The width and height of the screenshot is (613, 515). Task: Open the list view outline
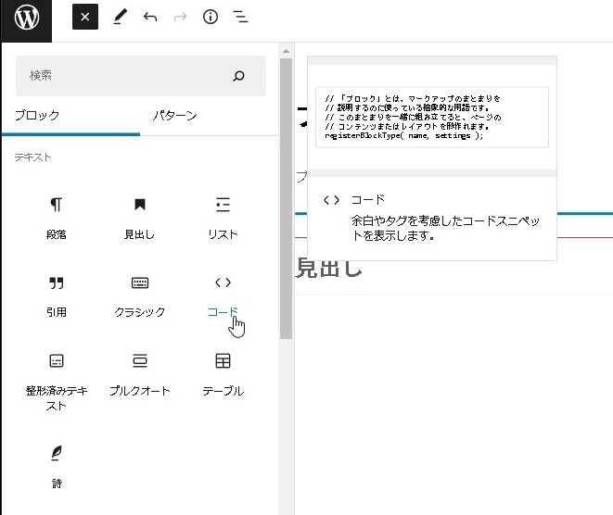(240, 18)
